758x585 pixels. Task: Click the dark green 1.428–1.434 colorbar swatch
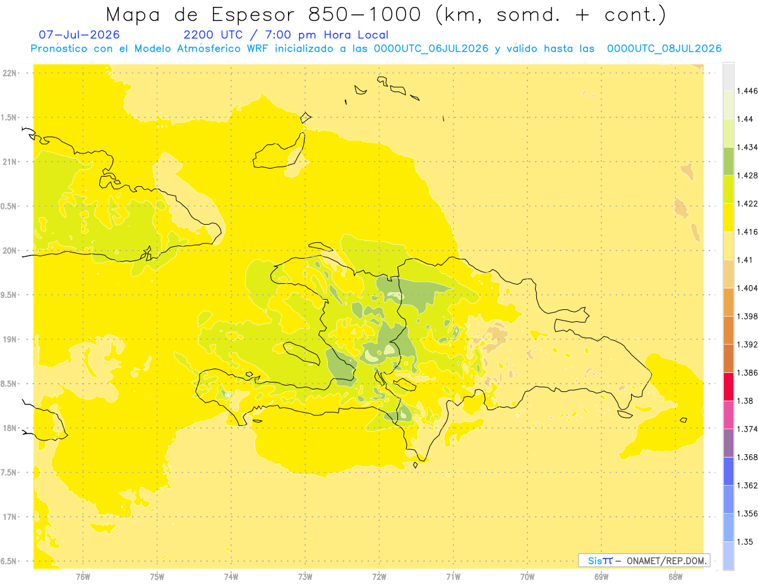point(728,162)
